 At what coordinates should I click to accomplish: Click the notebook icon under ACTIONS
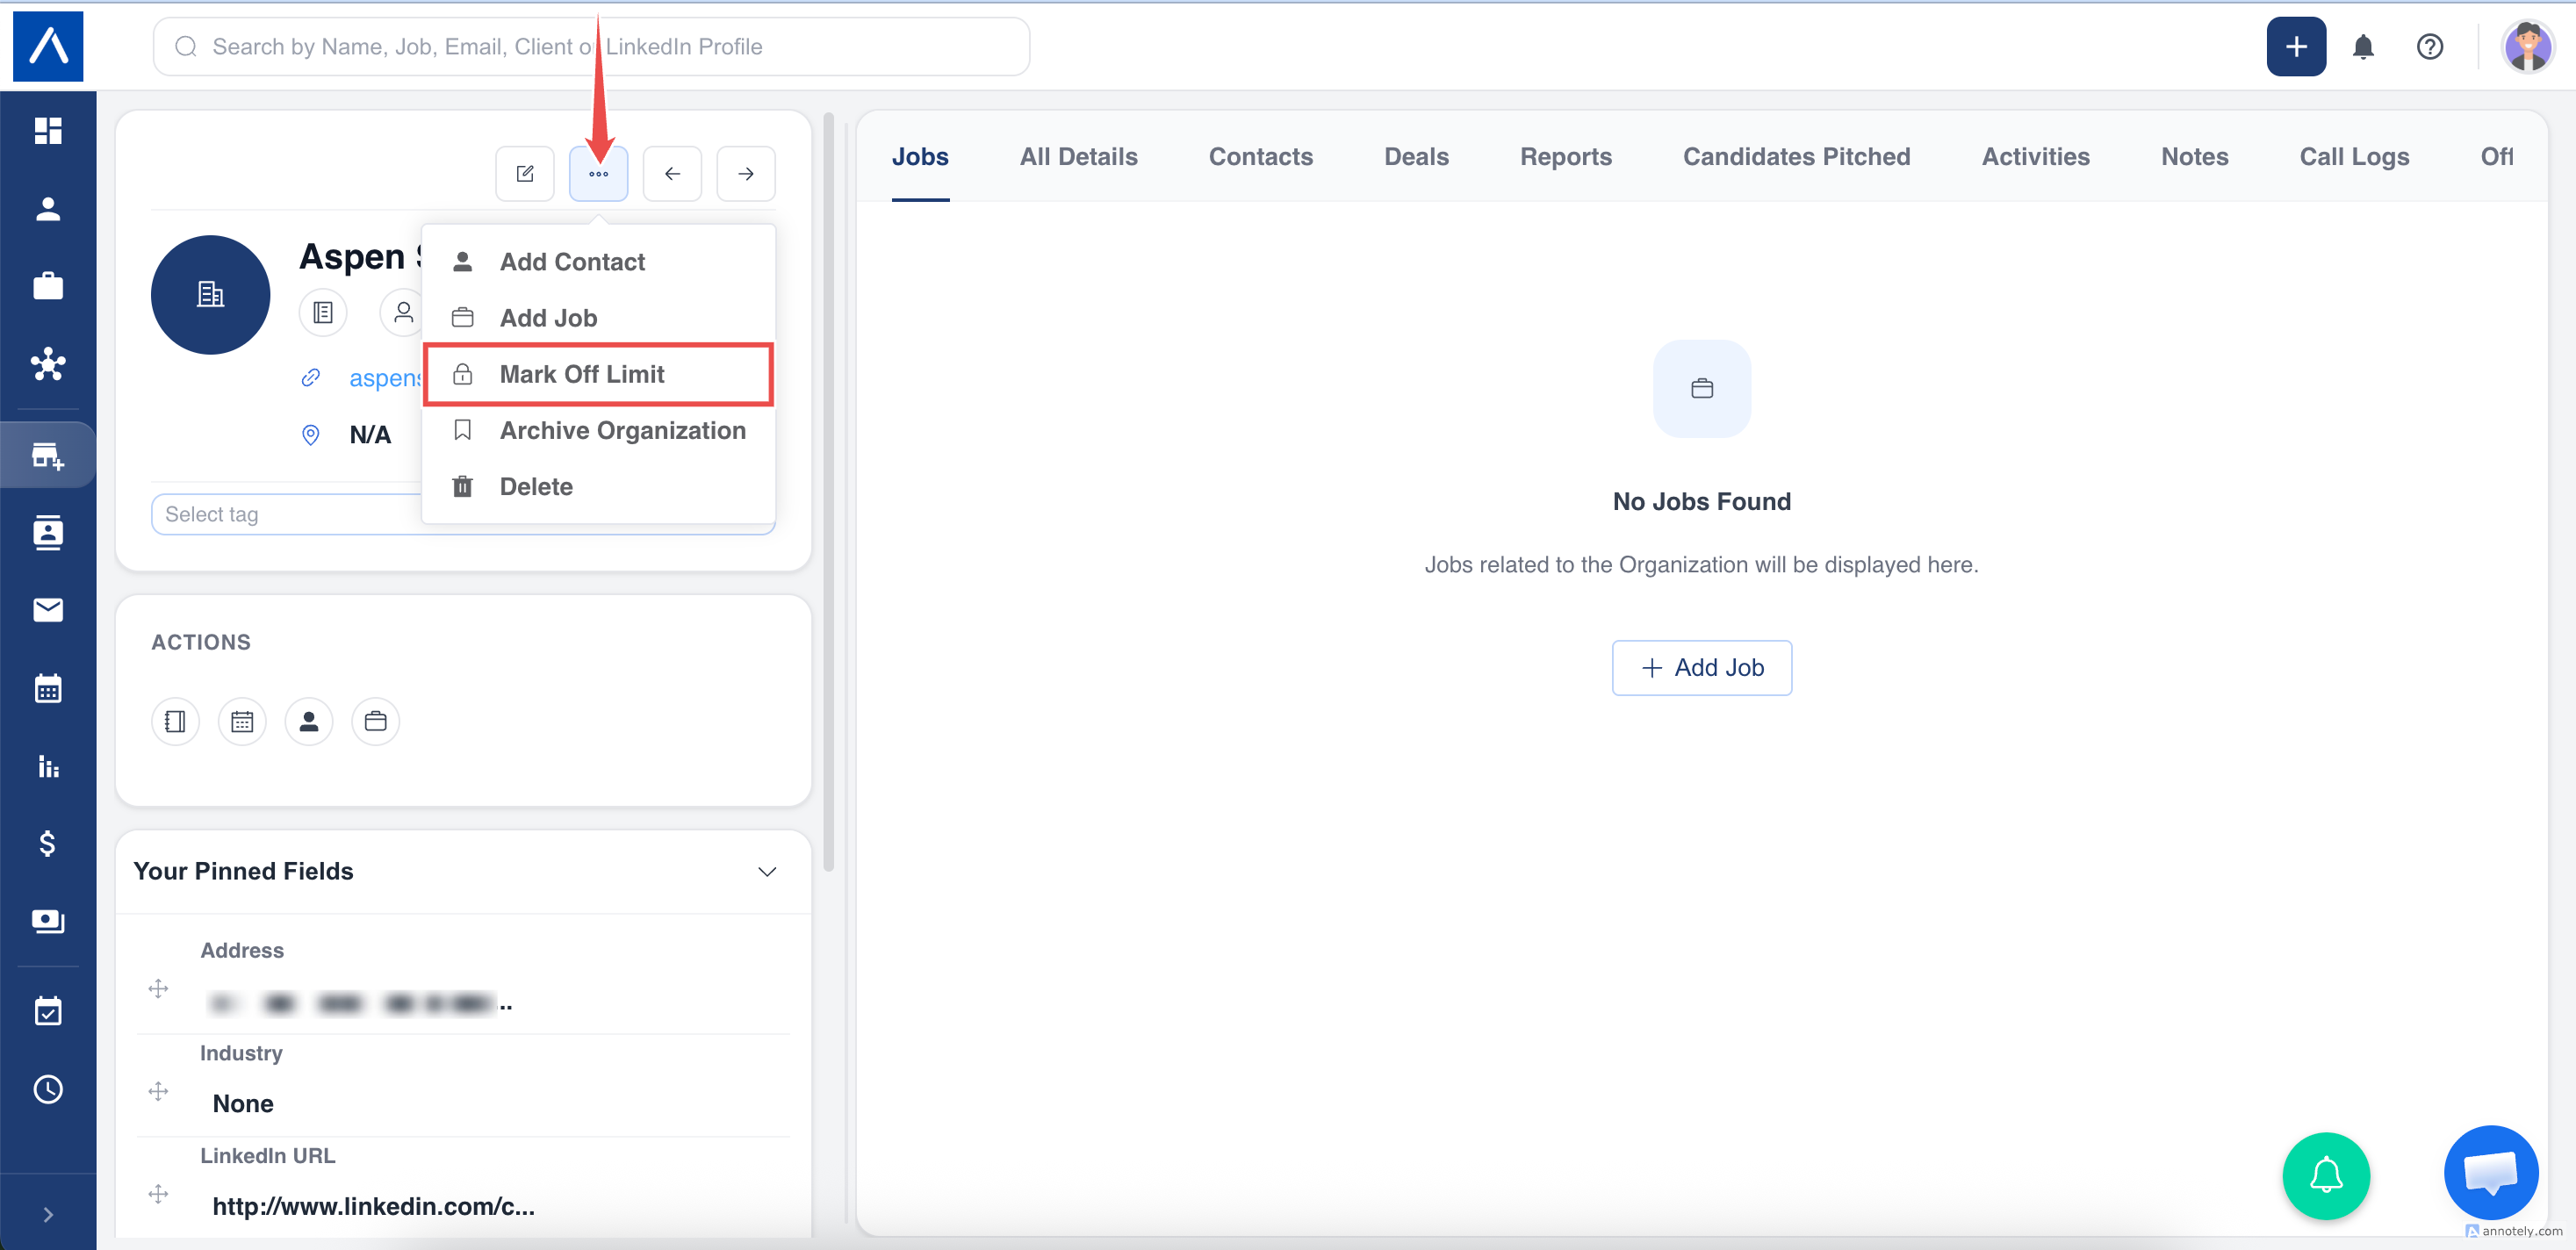coord(175,721)
